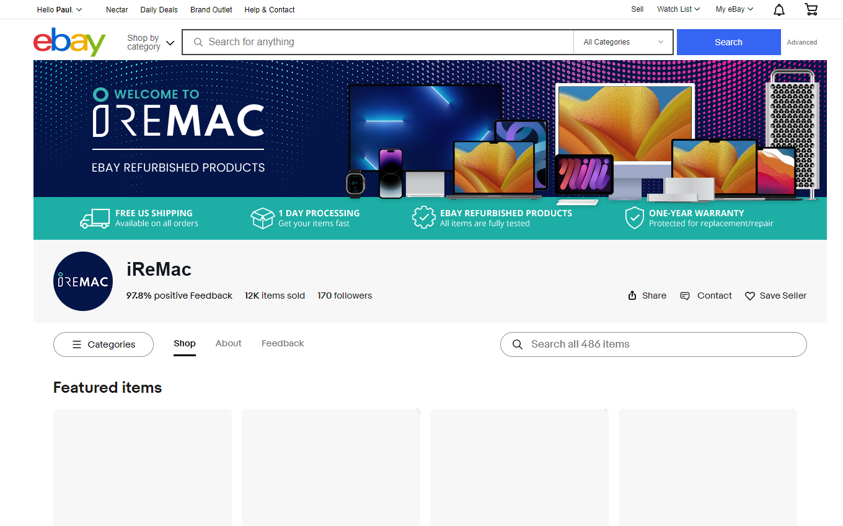Image resolution: width=843 pixels, height=526 pixels.
Task: Click the iReMac shop name heading
Action: [159, 270]
